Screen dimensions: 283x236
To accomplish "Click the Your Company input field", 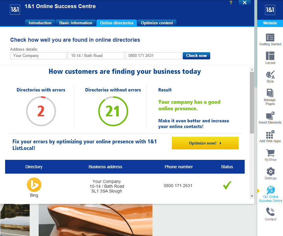I will point(38,56).
